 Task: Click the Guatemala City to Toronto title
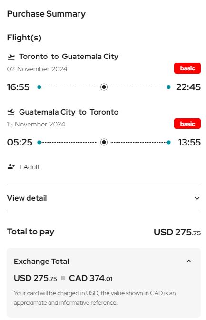coord(69,112)
